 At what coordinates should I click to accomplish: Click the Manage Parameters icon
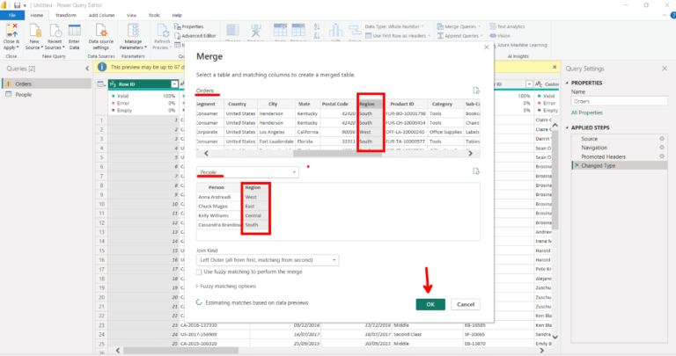click(133, 31)
